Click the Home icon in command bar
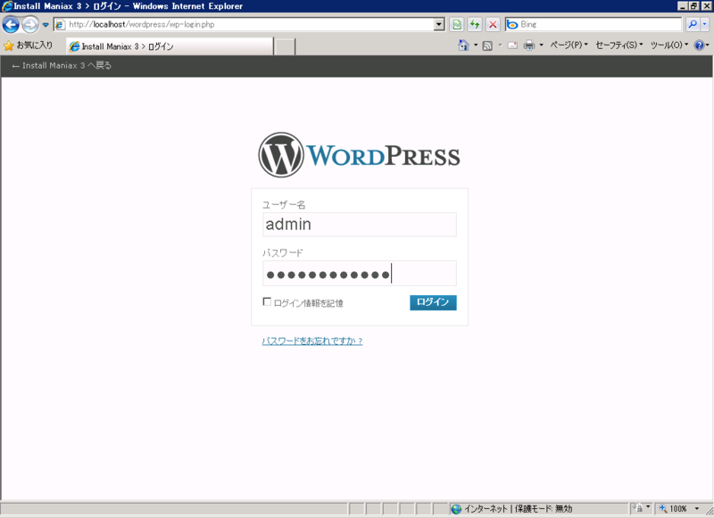The height and width of the screenshot is (518, 714). 463,45
